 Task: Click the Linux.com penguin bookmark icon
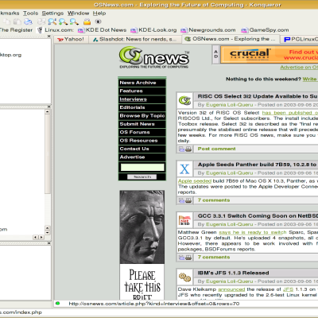click(x=40, y=30)
